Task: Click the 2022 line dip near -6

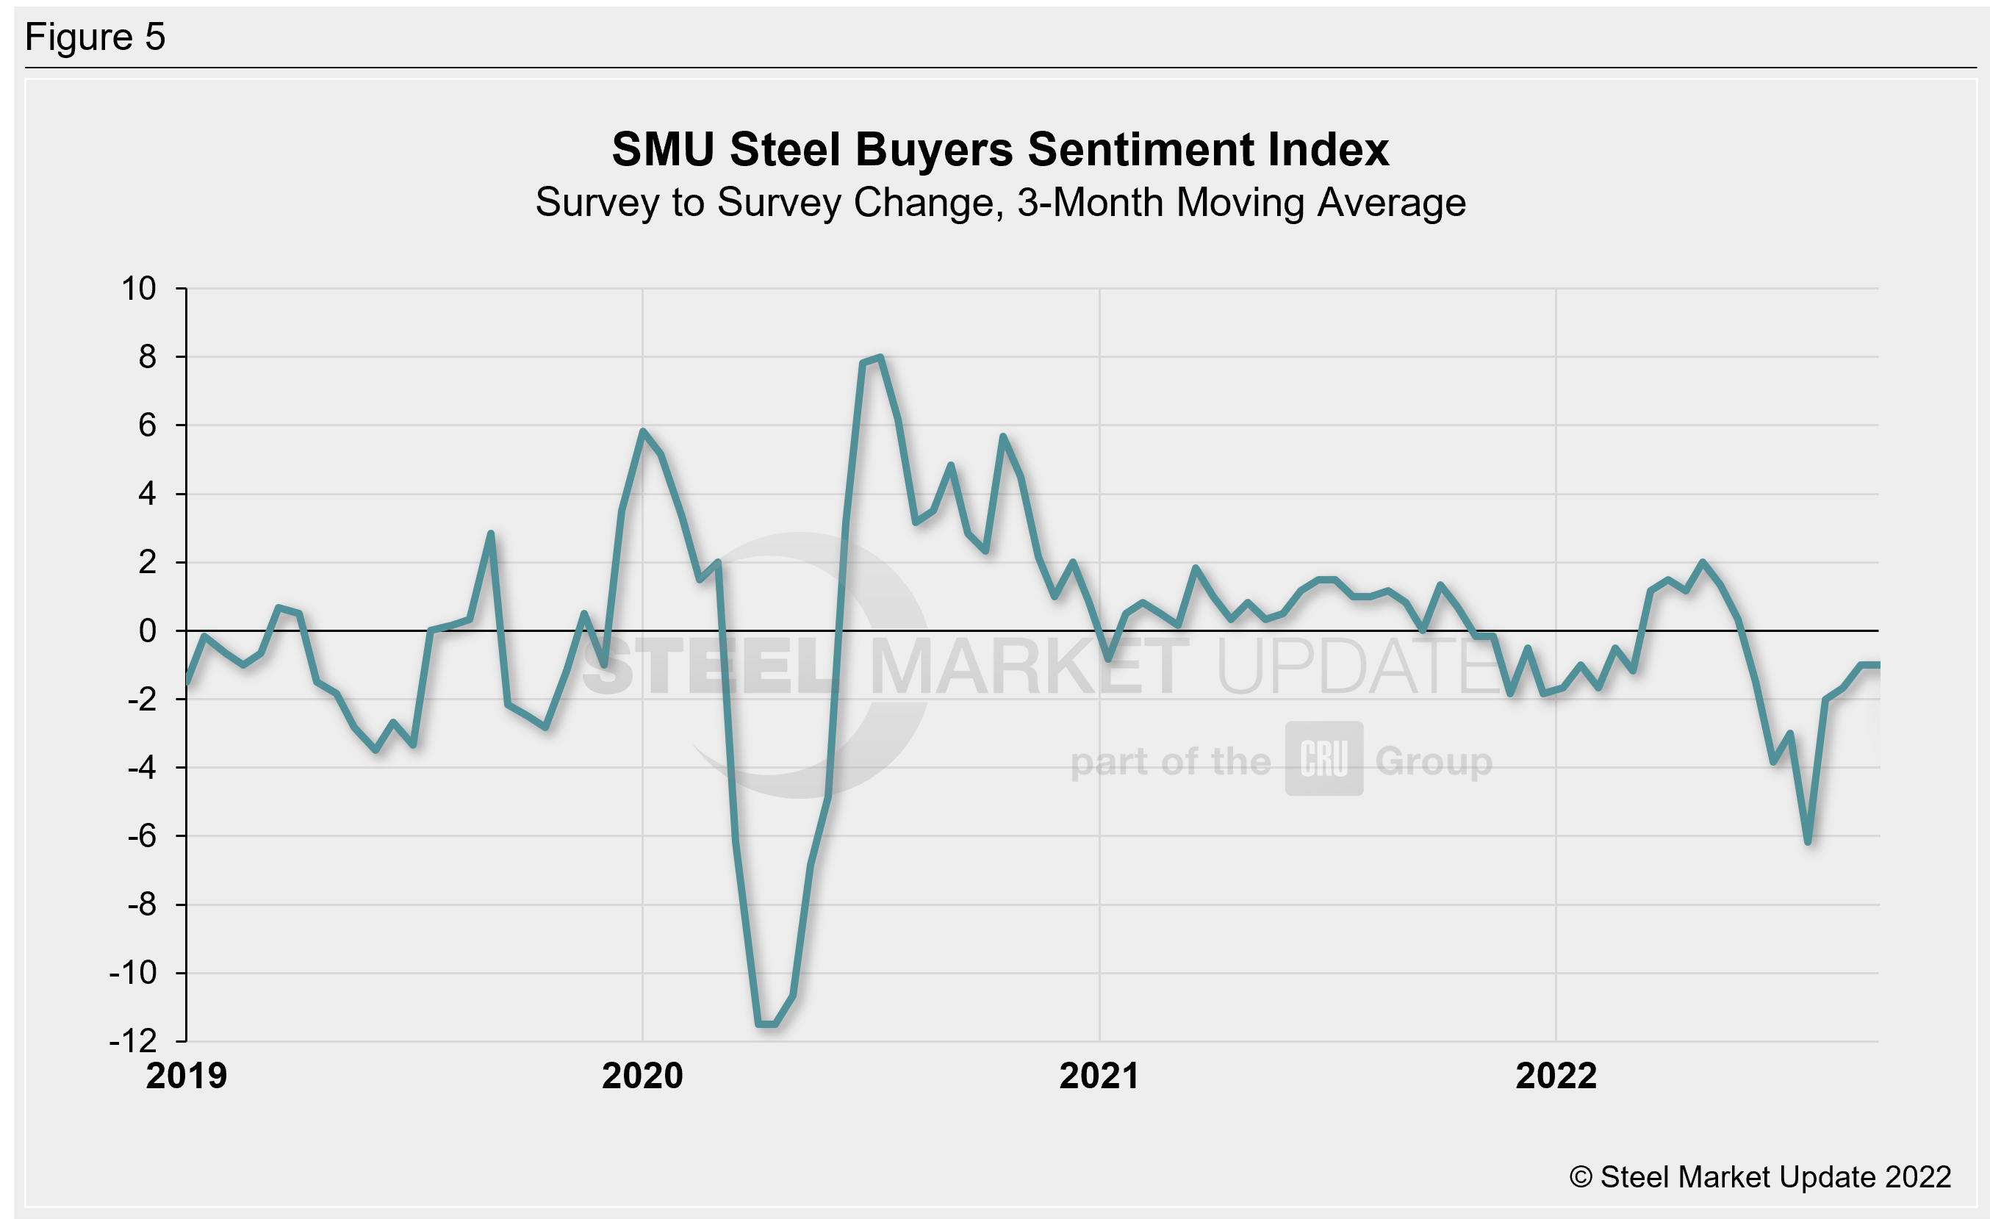Action: point(1808,842)
